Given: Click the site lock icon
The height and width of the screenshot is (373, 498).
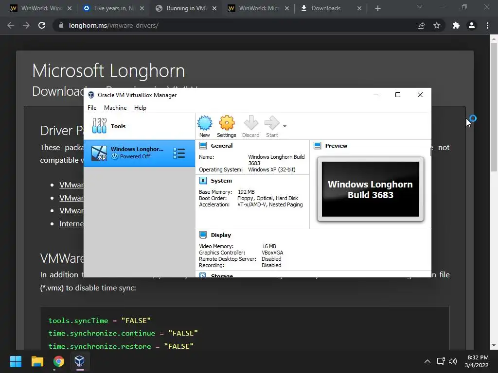Looking at the screenshot, I should click(61, 25).
